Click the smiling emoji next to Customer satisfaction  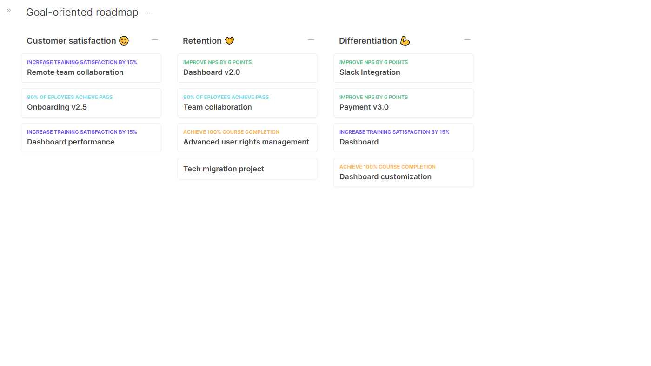[x=124, y=41]
